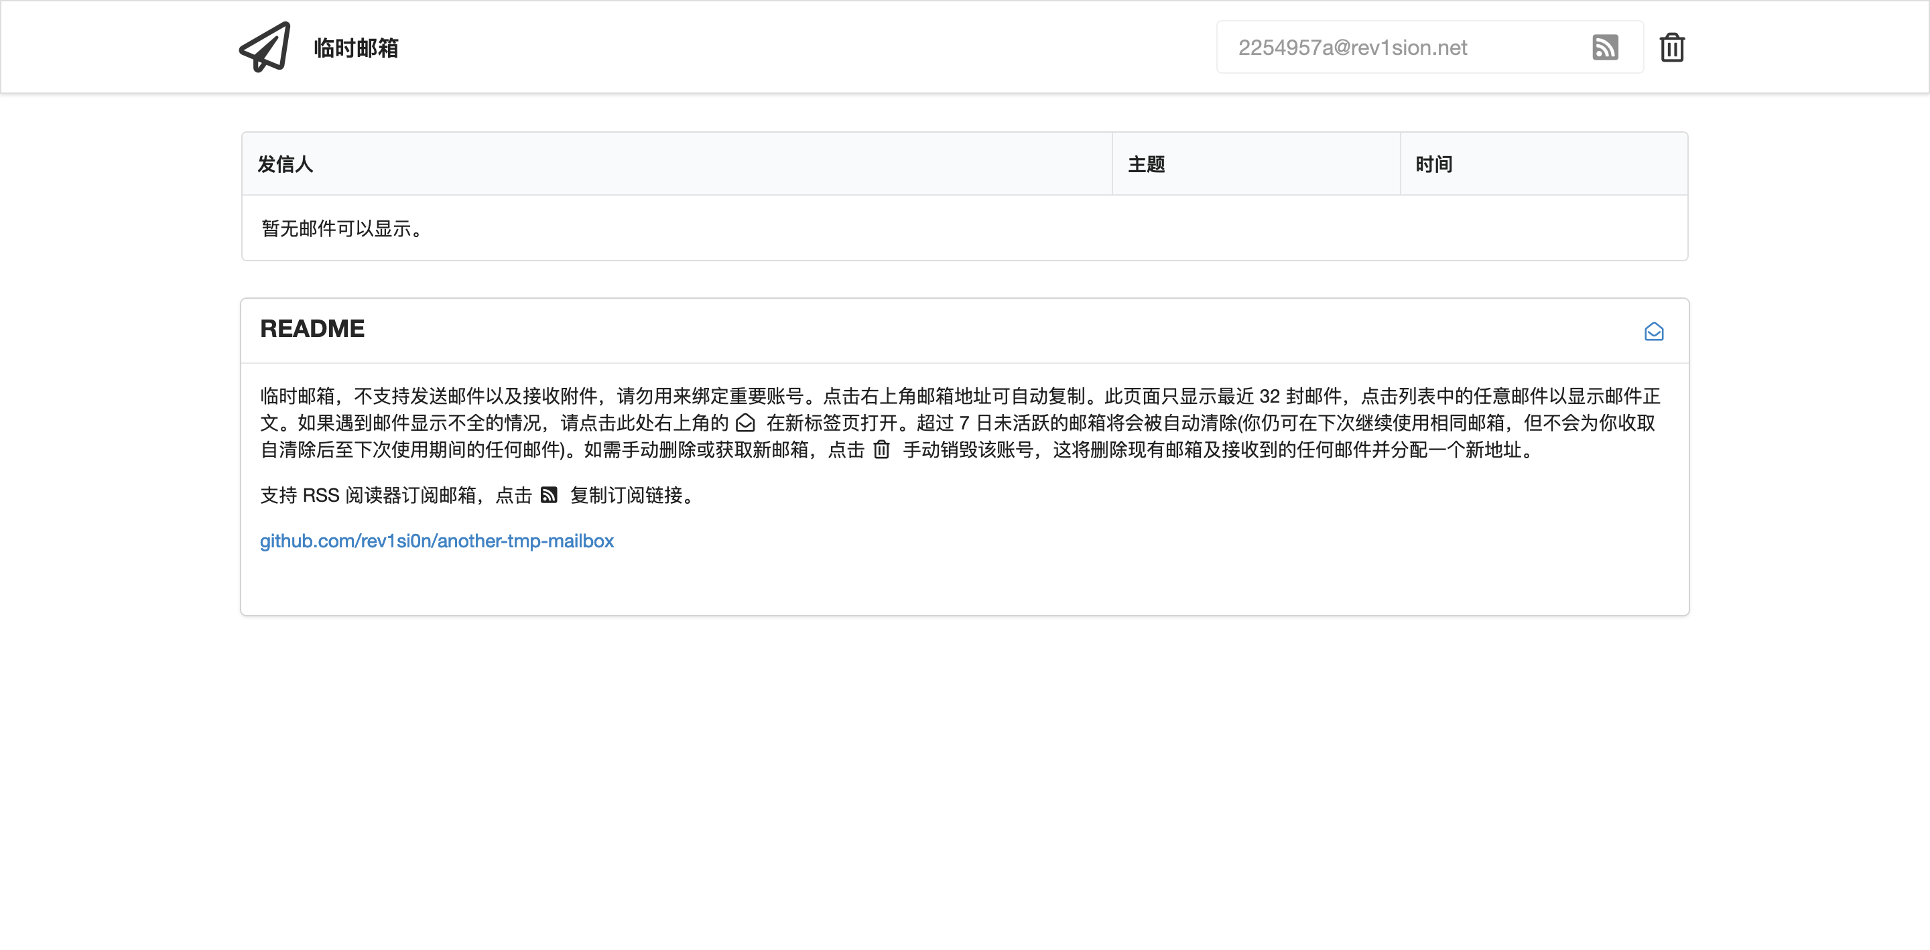Click the 临时邮箱 site title
Image resolution: width=1930 pixels, height=950 pixels.
click(356, 47)
